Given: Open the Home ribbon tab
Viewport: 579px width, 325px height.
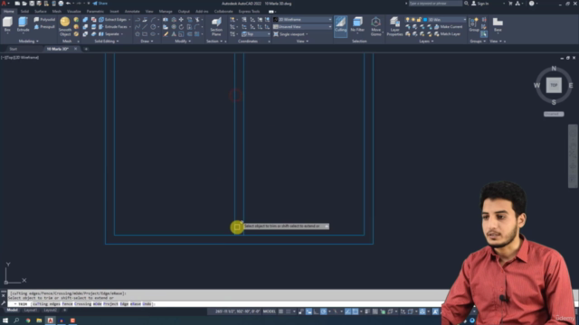Looking at the screenshot, I should tap(9, 12).
